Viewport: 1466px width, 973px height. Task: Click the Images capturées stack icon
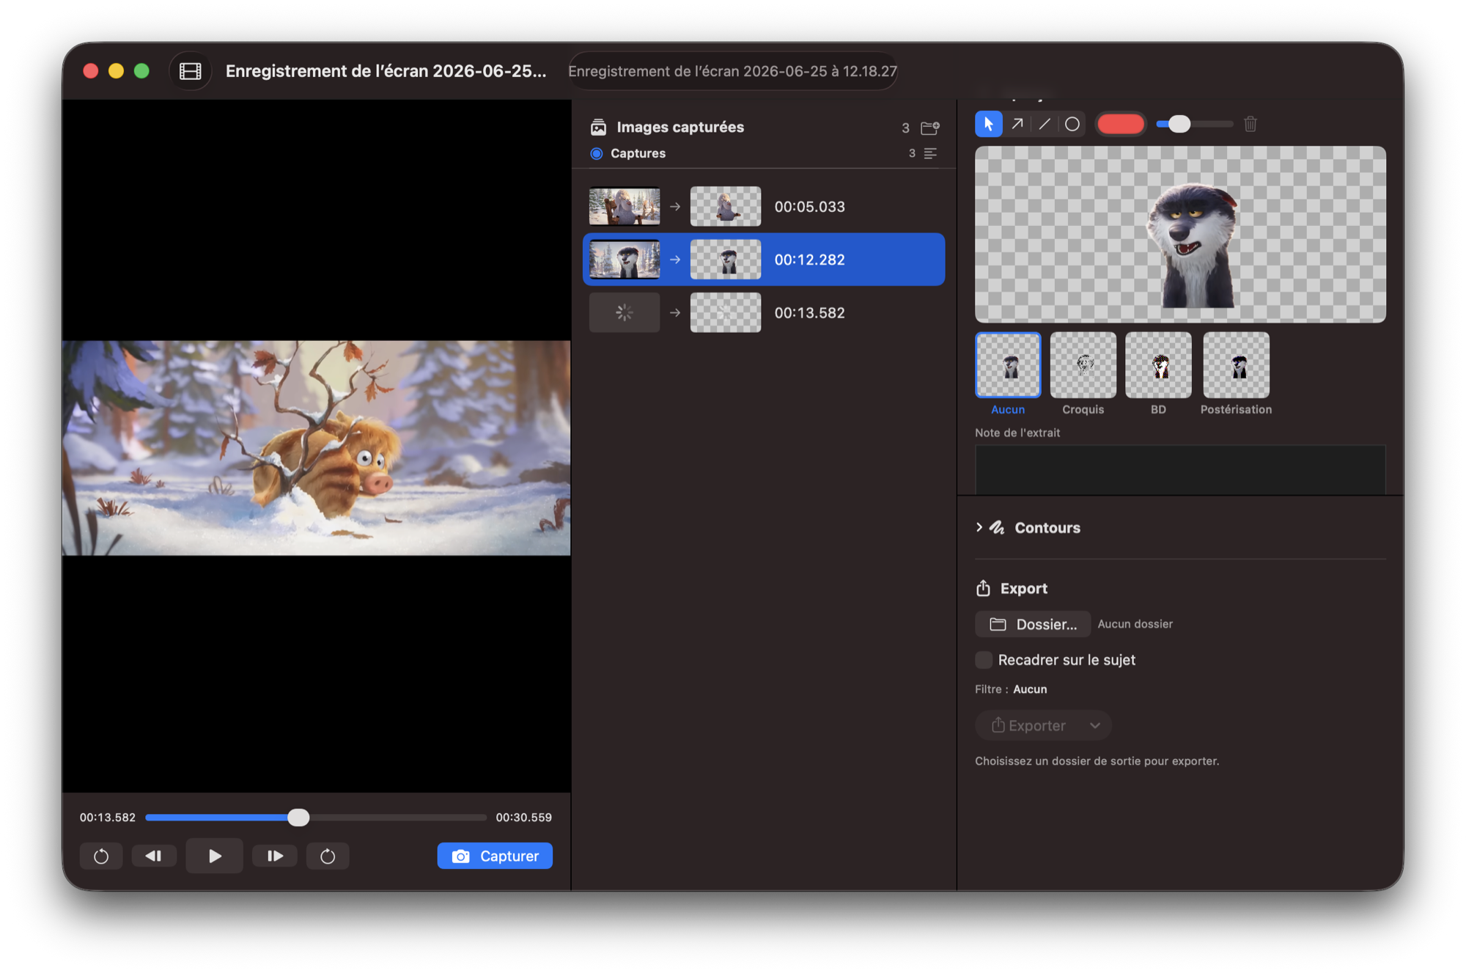[x=598, y=127]
